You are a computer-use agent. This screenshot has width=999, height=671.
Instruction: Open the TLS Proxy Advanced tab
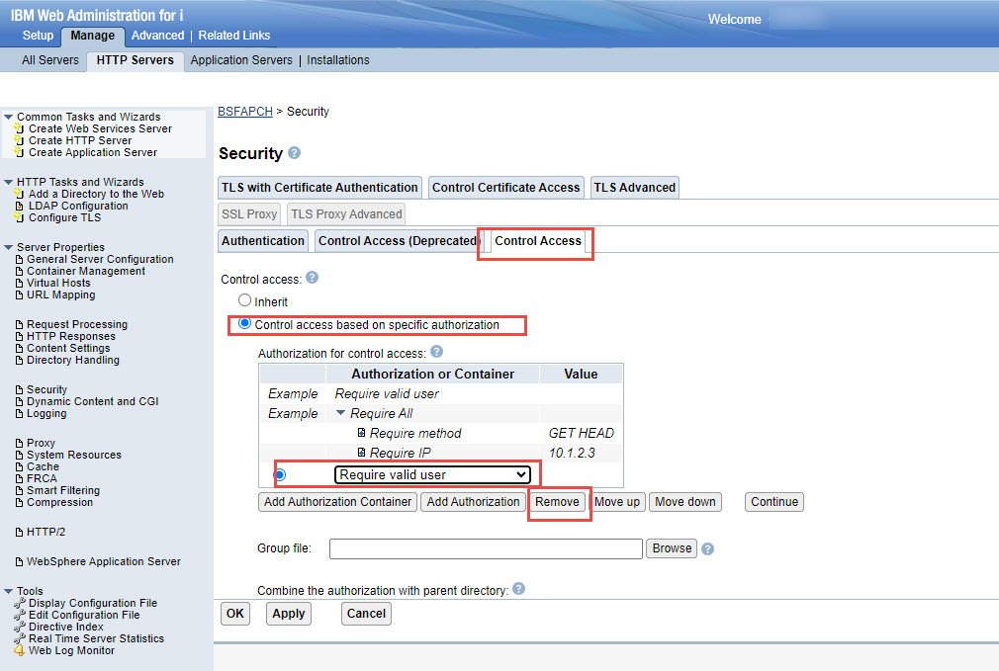click(346, 213)
